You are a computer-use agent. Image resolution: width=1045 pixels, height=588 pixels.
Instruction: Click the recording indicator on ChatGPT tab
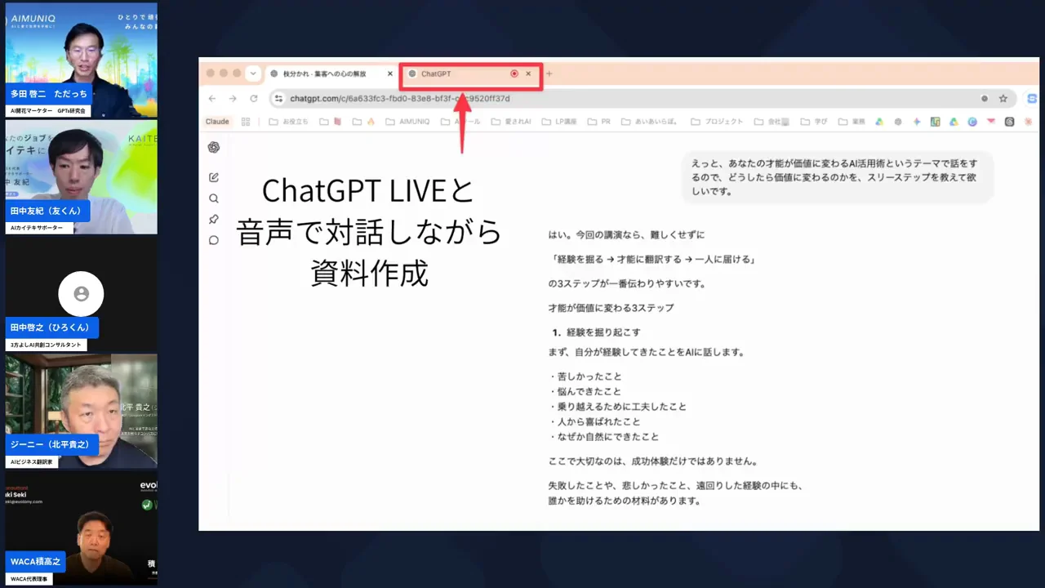click(514, 73)
